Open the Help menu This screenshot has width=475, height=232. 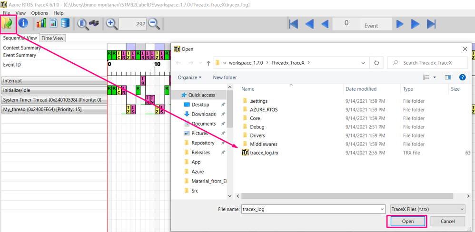[x=59, y=13]
